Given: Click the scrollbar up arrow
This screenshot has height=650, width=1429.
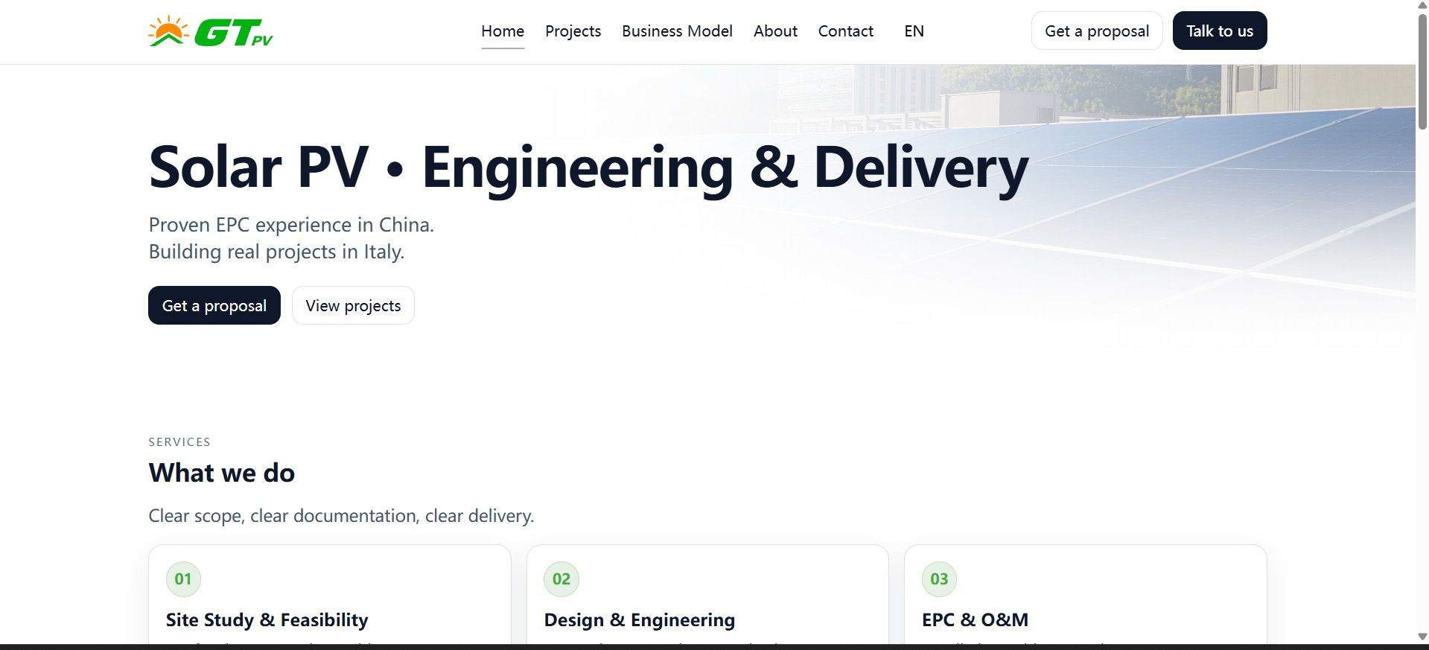Looking at the screenshot, I should point(1422,5).
